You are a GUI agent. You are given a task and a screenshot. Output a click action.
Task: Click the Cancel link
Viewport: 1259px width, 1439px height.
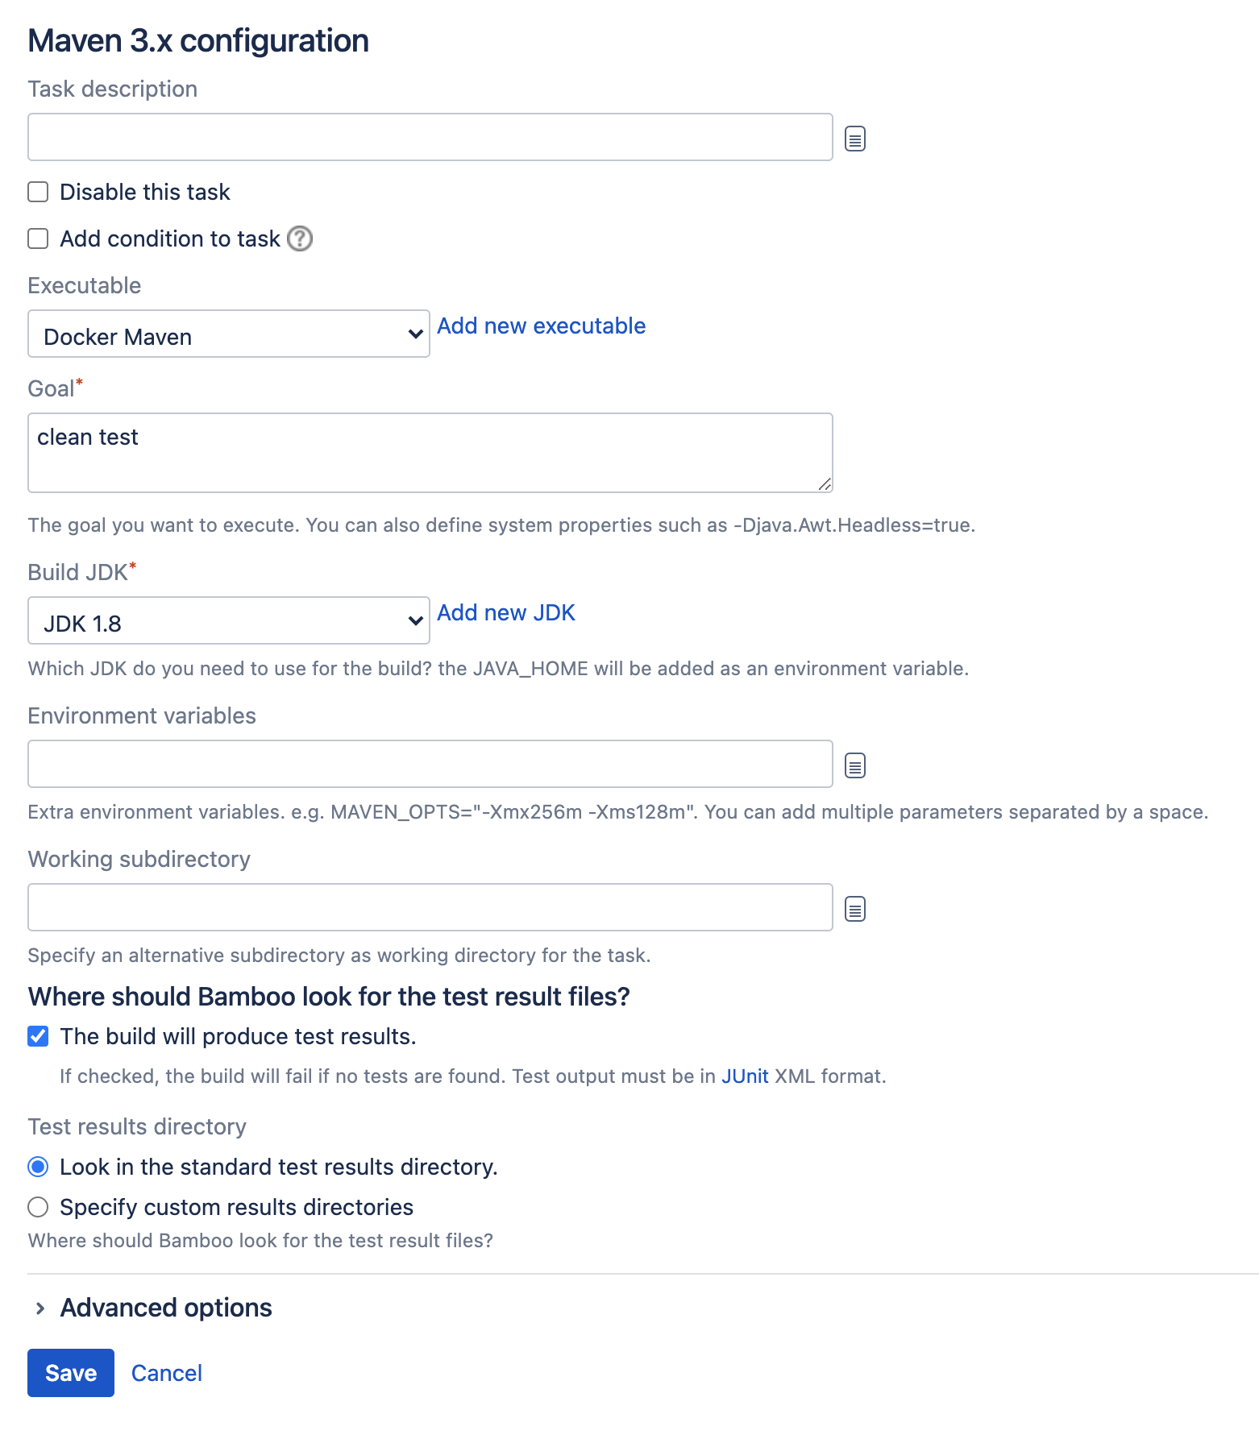point(166,1373)
